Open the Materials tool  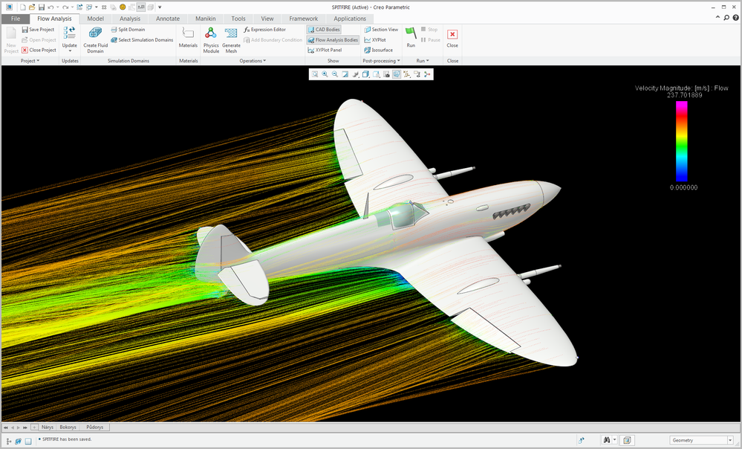188,37
